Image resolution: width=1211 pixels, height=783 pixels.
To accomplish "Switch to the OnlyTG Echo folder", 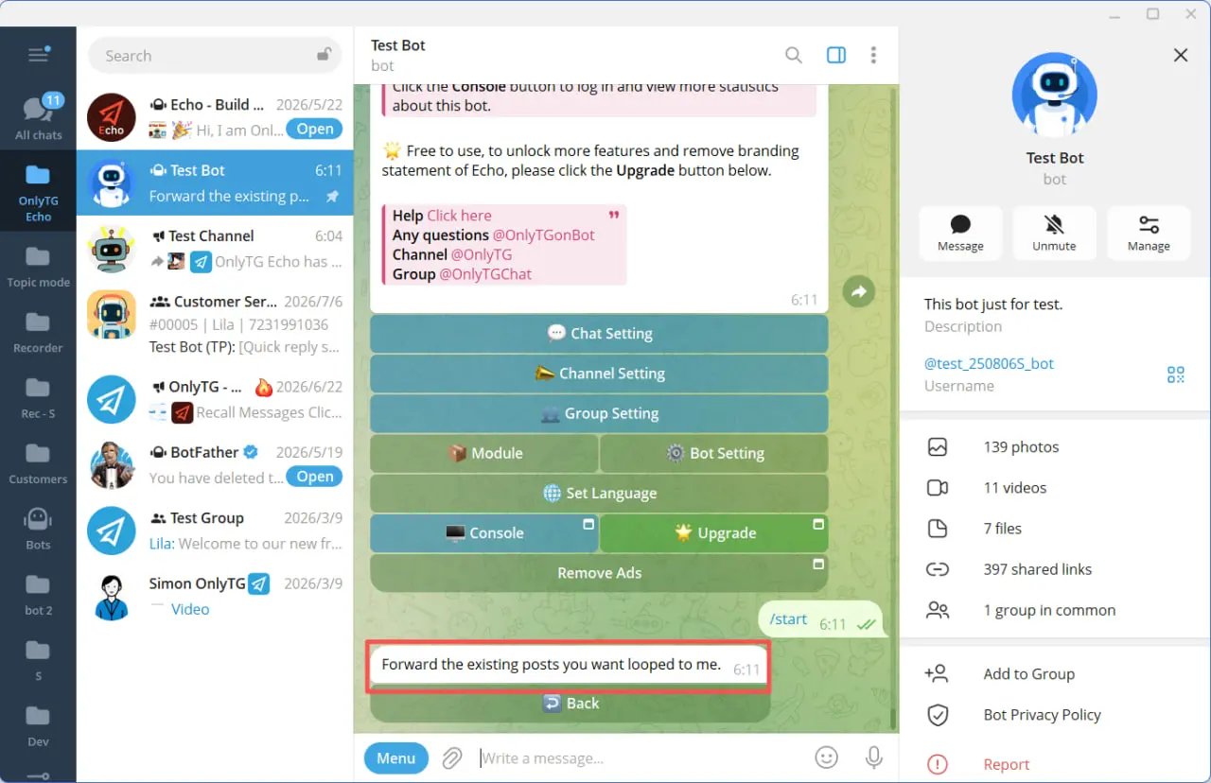I will pos(38,193).
